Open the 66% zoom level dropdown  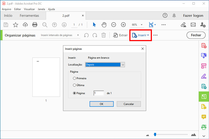(137, 25)
